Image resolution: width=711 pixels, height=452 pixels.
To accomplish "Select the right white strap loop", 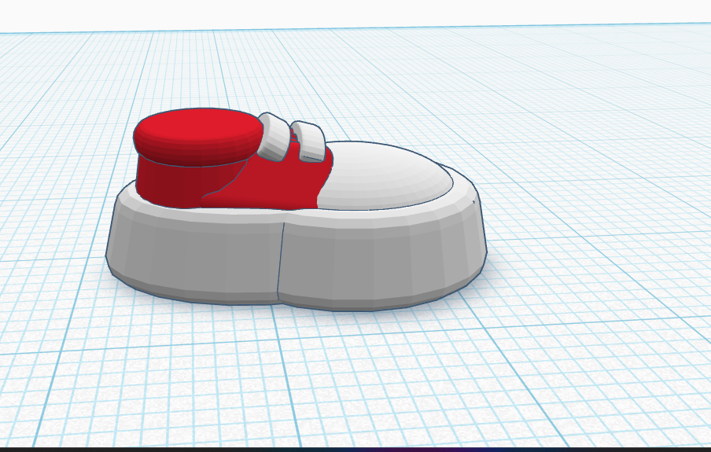I will [x=308, y=141].
